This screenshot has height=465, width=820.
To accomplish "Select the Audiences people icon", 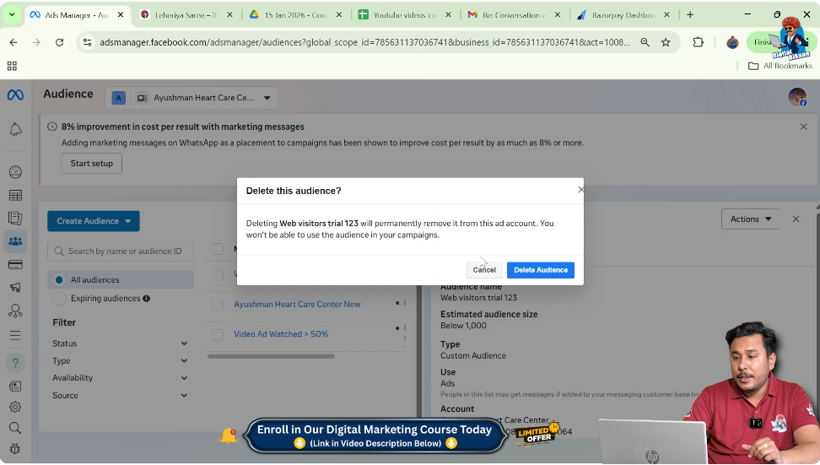I will tap(16, 241).
